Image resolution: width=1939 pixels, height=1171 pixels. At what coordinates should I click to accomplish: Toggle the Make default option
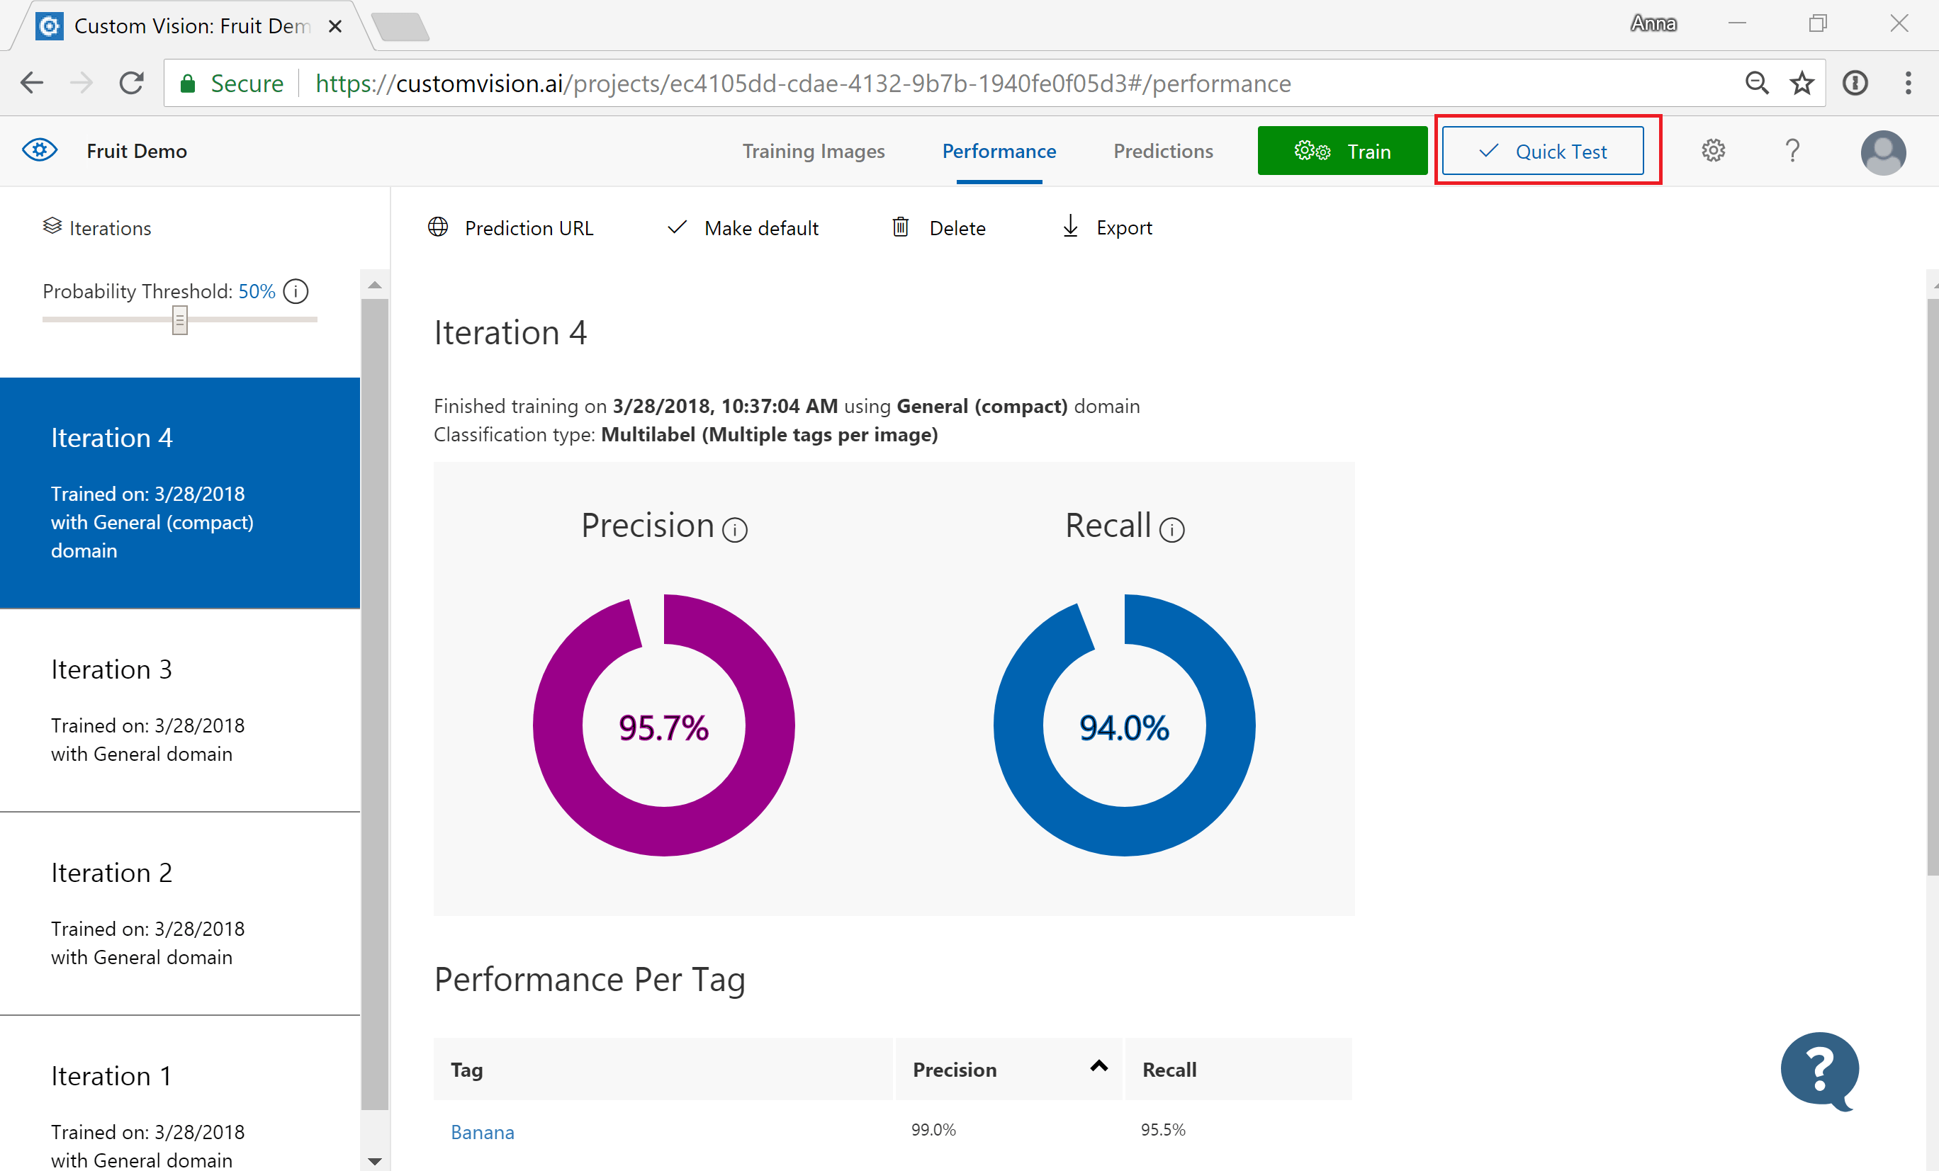click(742, 228)
